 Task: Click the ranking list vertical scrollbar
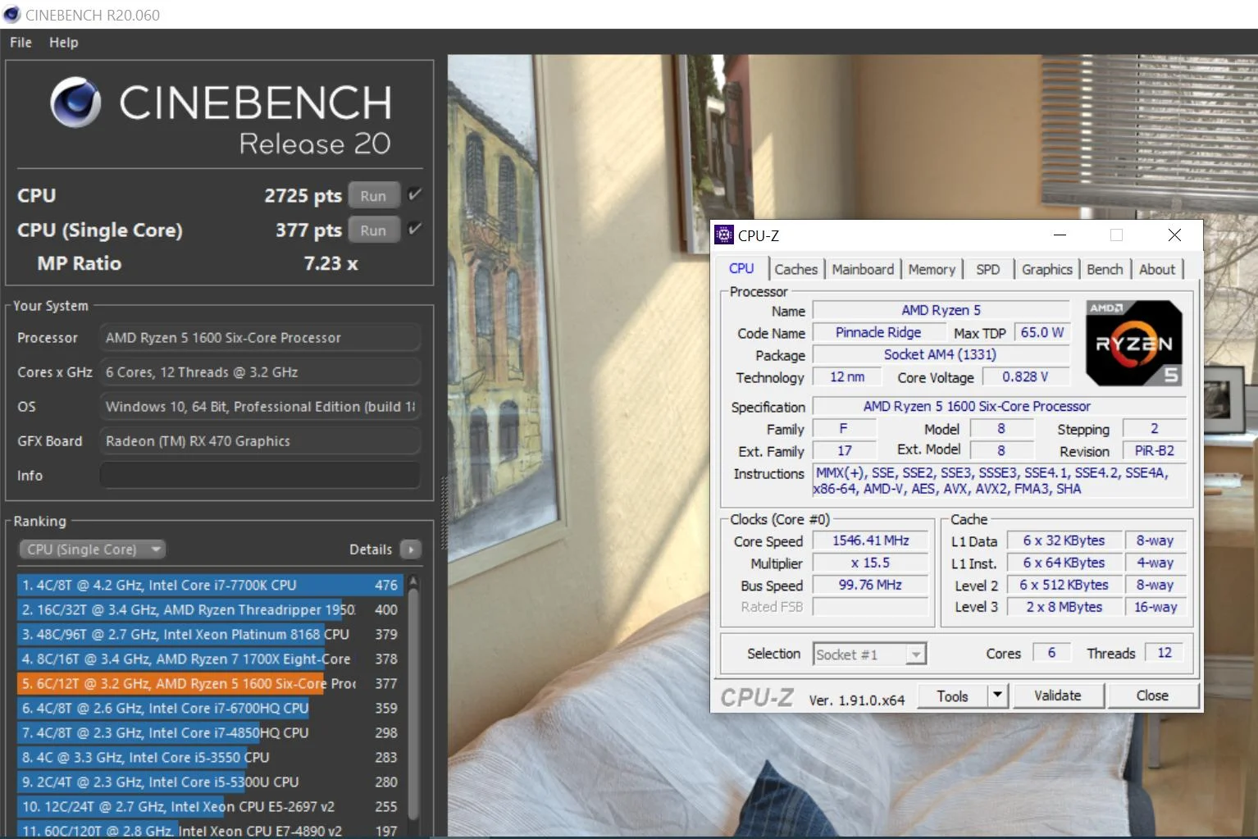413,703
